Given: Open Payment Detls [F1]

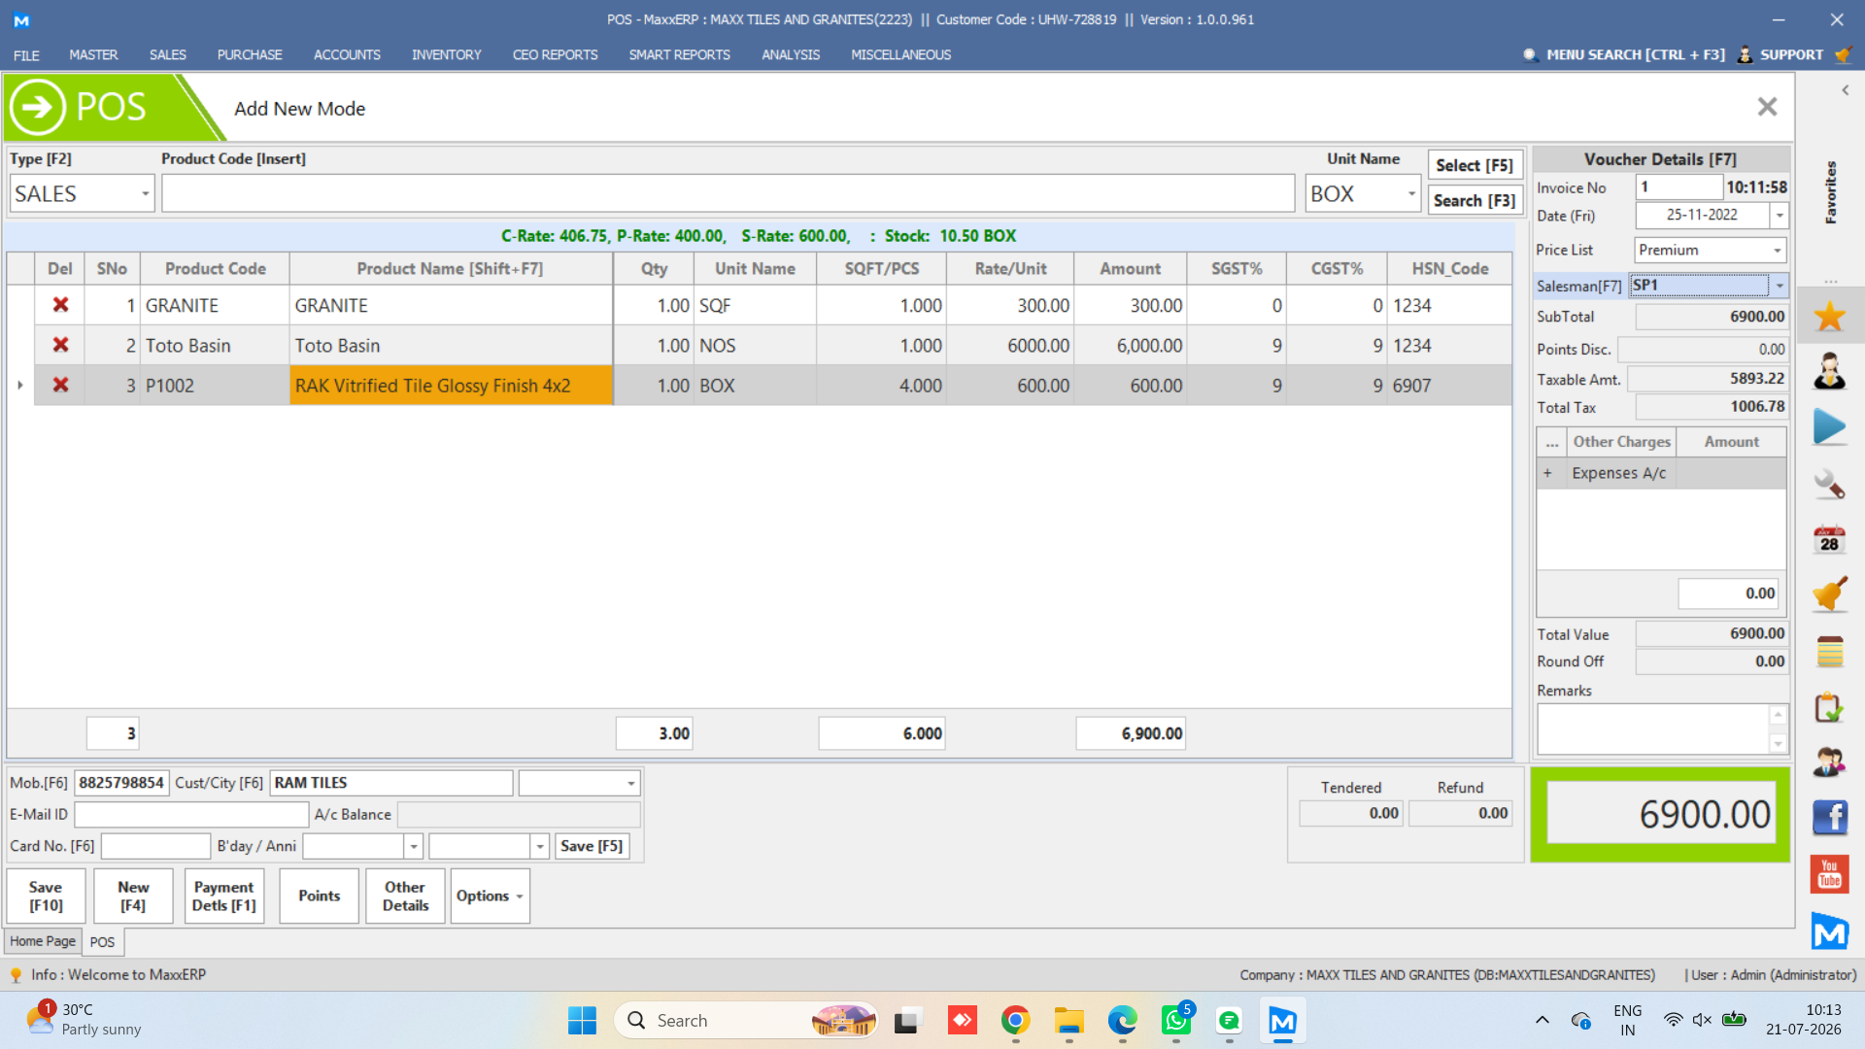Looking at the screenshot, I should coord(224,896).
